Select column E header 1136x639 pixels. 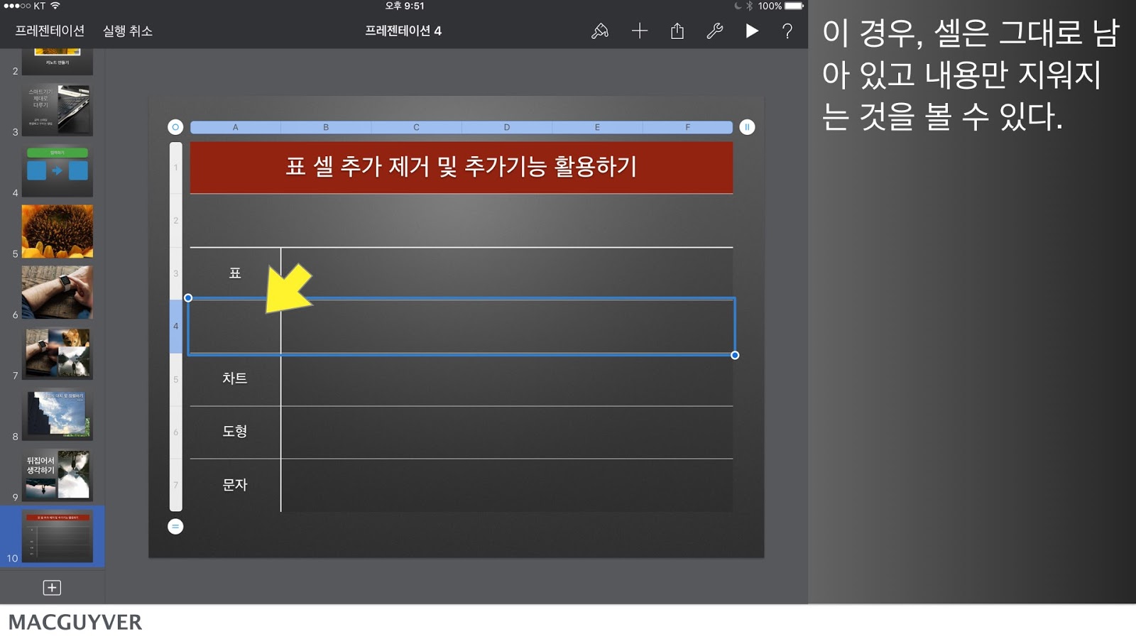(x=597, y=127)
